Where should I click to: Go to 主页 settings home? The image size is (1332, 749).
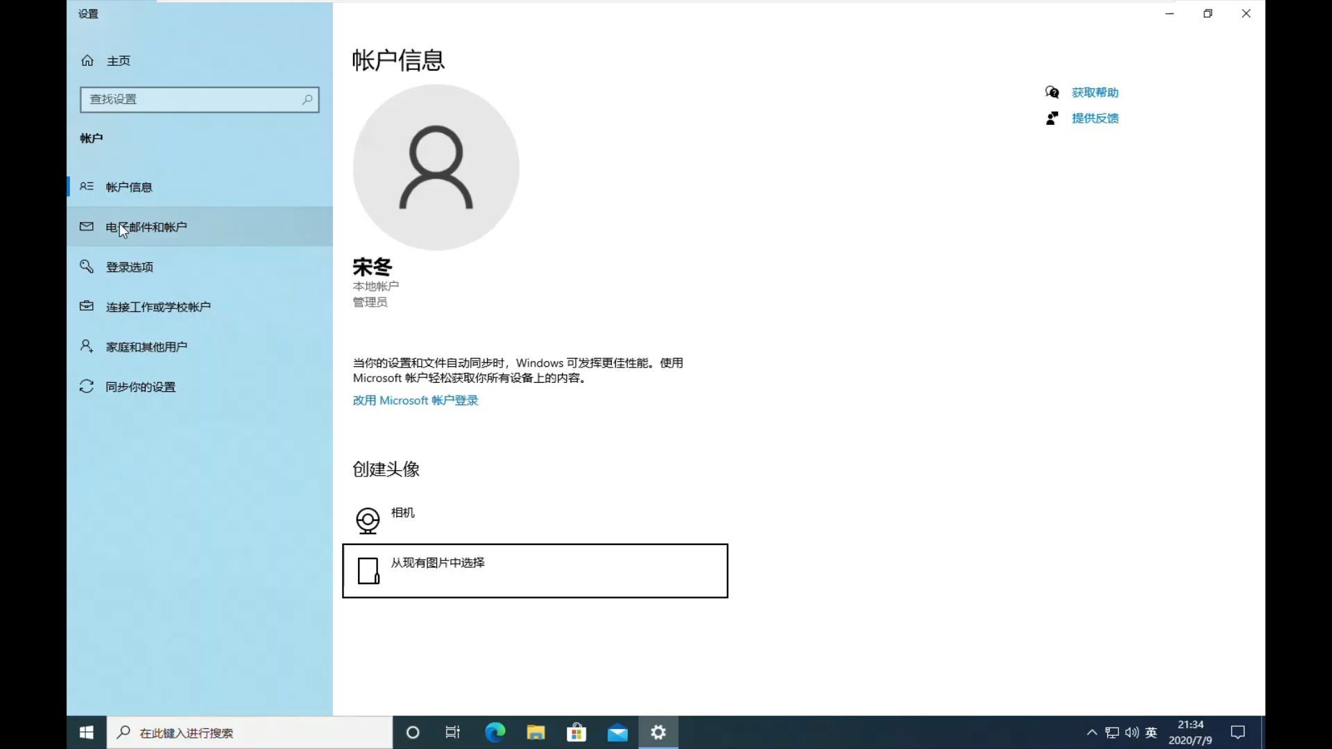coord(200,60)
